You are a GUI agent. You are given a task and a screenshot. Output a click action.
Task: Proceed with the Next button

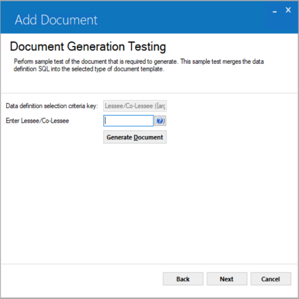pyautogui.click(x=227, y=279)
